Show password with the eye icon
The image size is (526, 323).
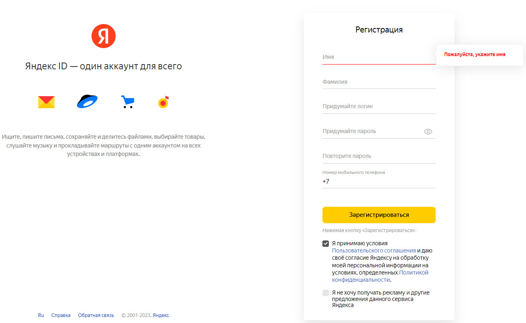tap(428, 131)
